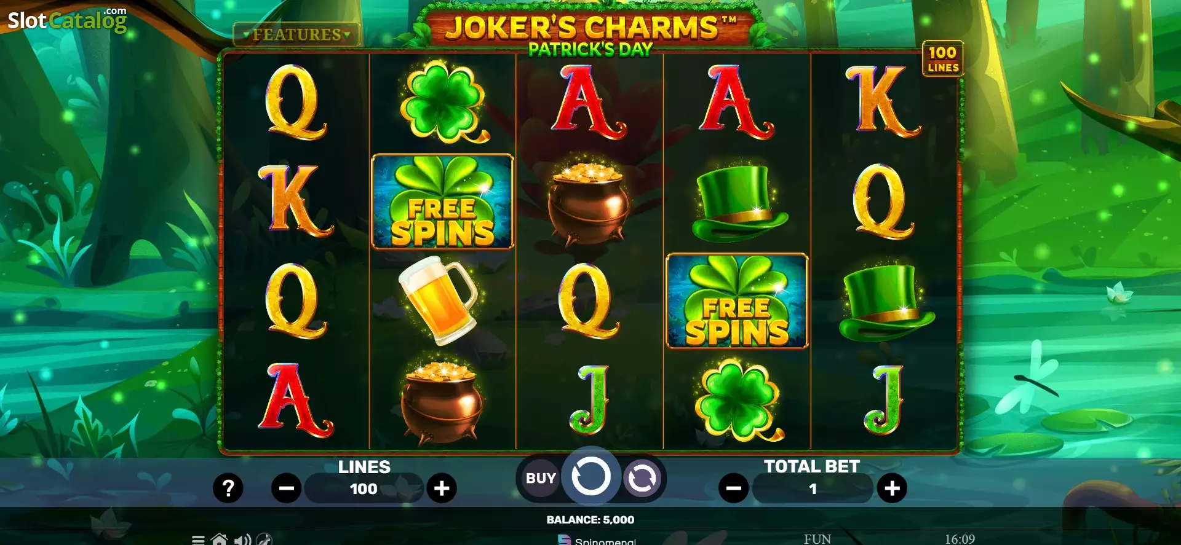This screenshot has height=545, width=1181.
Task: Decrease the number of lines
Action: coord(287,488)
